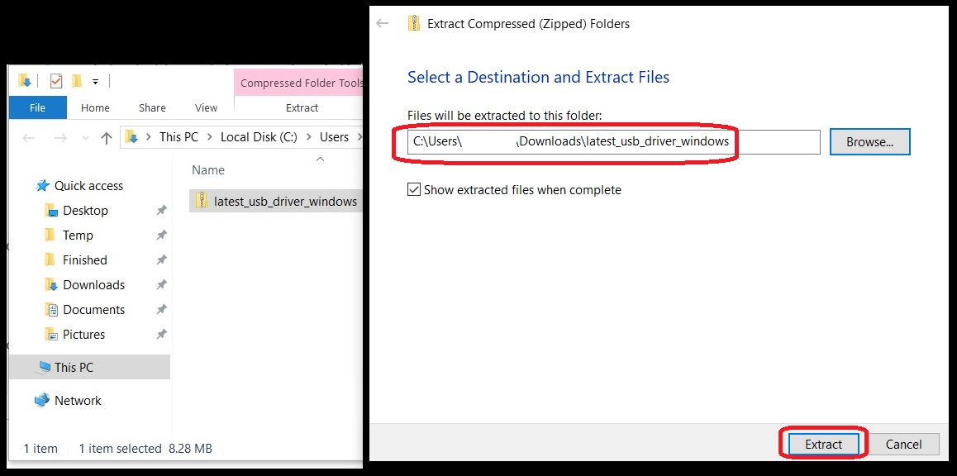Click the Downloads folder arrow icon
This screenshot has width=957, height=476.
click(x=51, y=285)
